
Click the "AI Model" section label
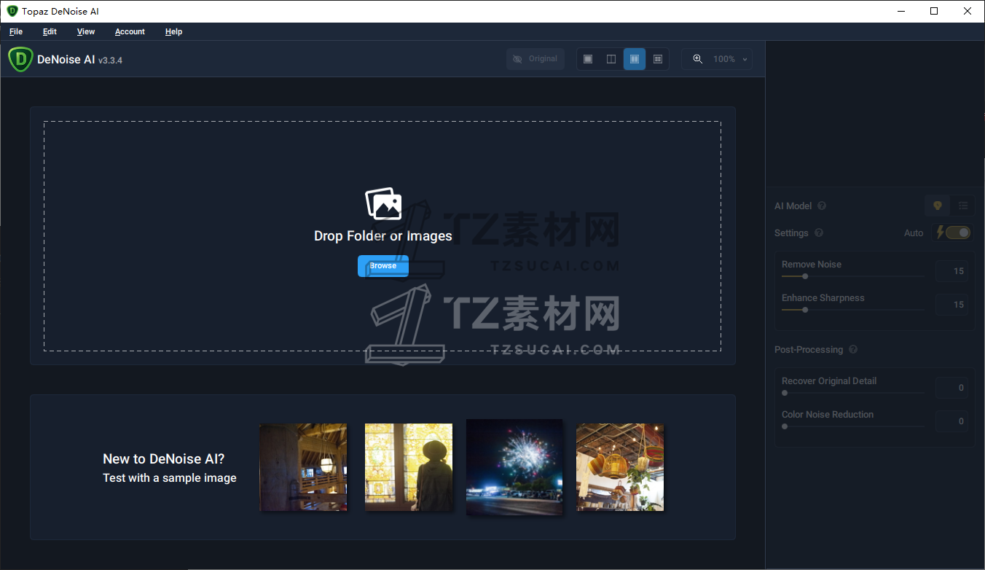coord(793,206)
